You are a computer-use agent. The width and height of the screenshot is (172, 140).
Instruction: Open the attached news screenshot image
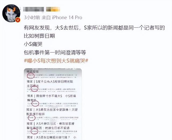pyautogui.click(x=53, y=104)
